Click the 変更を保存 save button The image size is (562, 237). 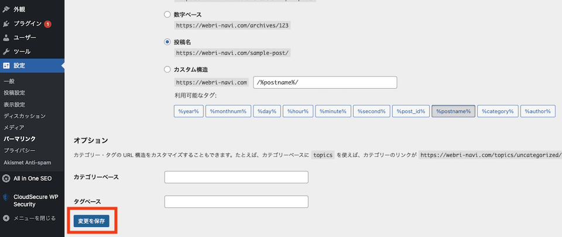coord(91,221)
